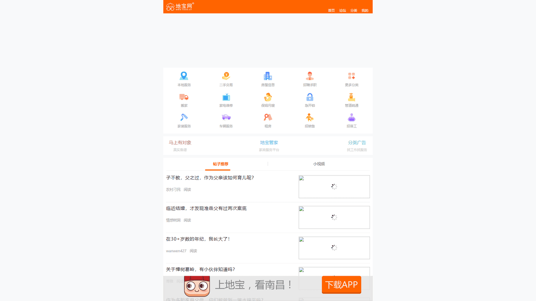Open the 房屋信息 building icon
This screenshot has width=536, height=301.
pos(268,76)
